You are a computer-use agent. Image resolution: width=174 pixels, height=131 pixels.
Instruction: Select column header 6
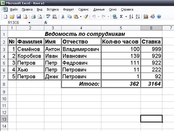[x=151, y=28]
